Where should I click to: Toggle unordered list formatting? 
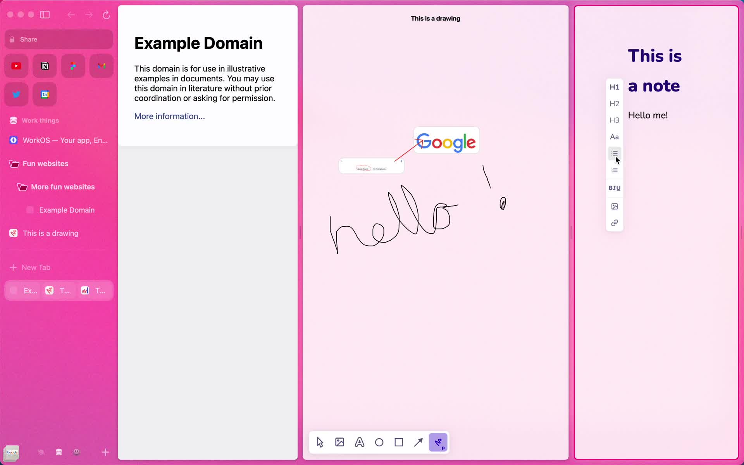pyautogui.click(x=614, y=153)
